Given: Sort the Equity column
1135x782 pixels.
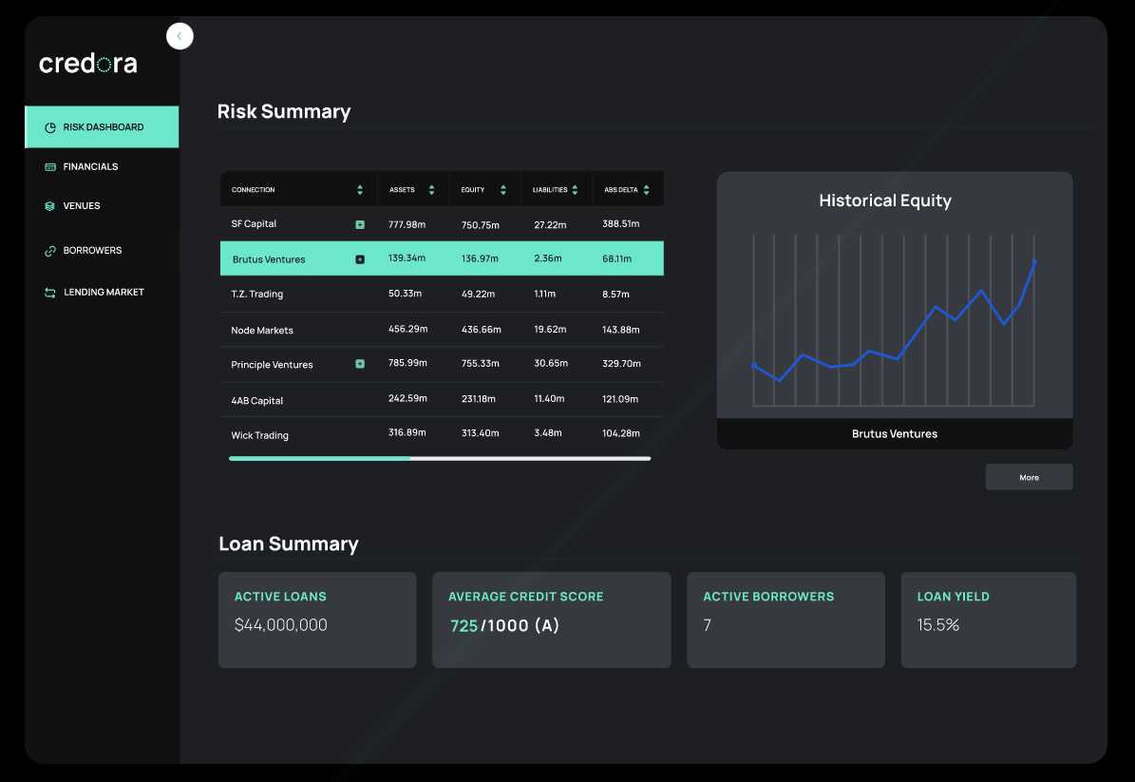Looking at the screenshot, I should pos(503,188).
